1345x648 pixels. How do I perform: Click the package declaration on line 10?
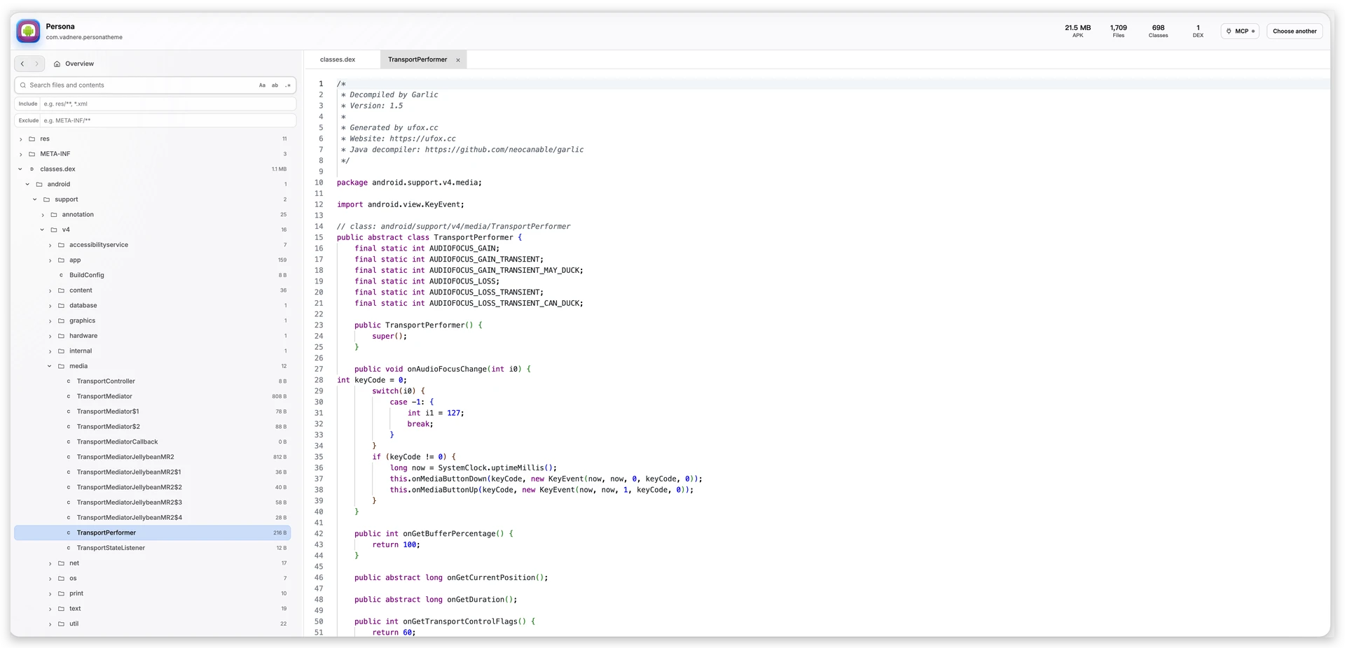[x=409, y=183]
